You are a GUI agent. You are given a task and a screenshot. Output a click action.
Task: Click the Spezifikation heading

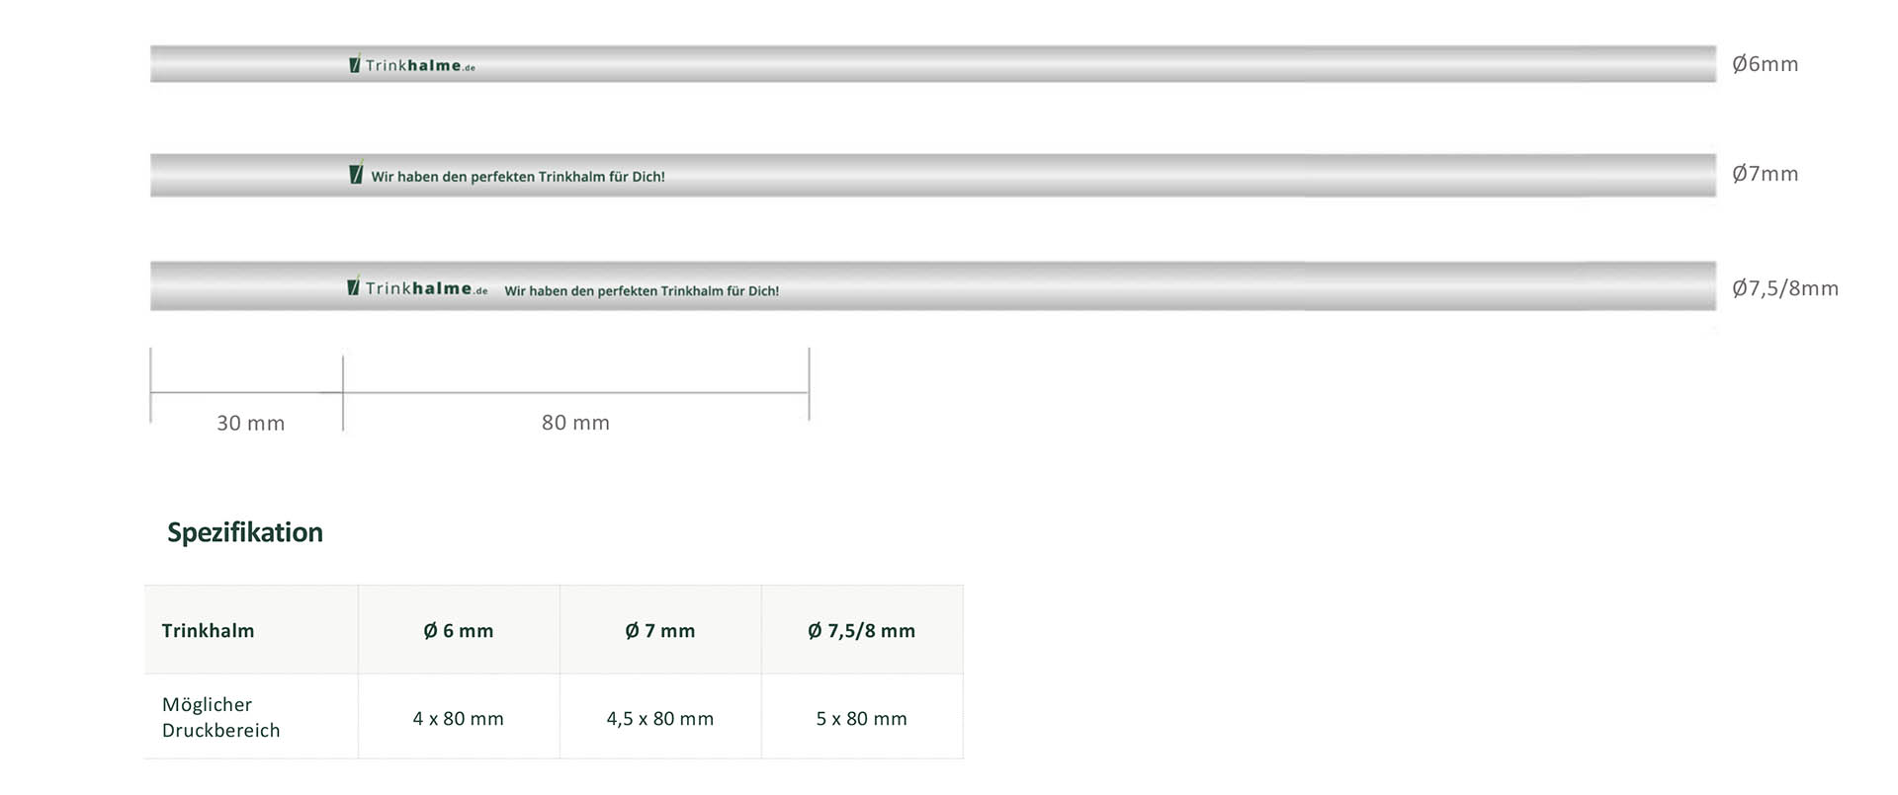(x=245, y=532)
